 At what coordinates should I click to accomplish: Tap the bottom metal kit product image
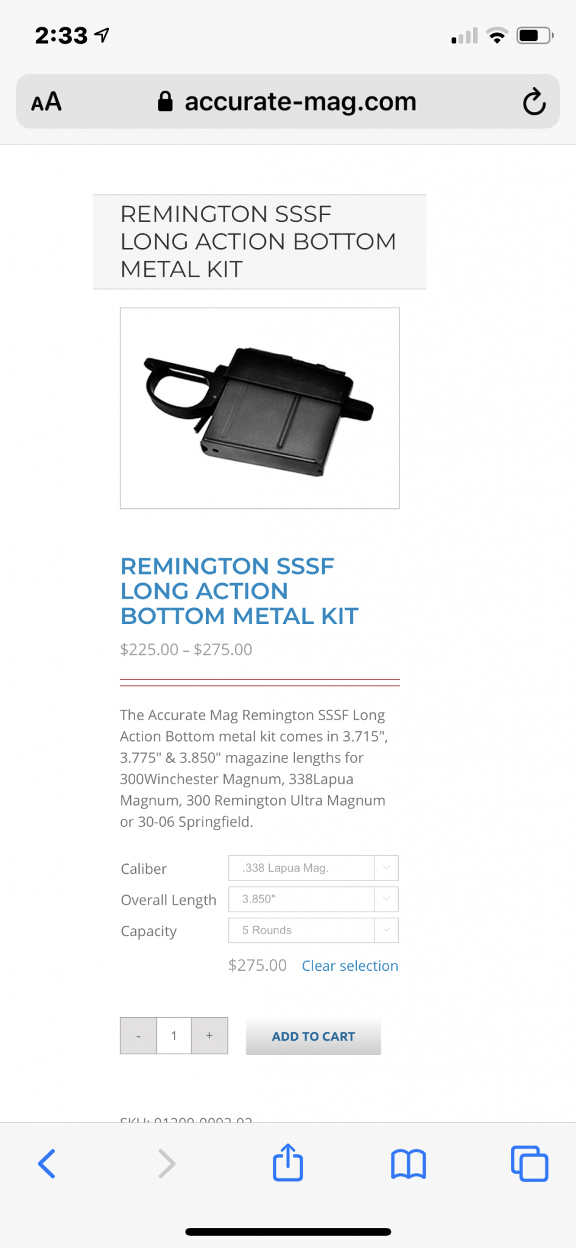pyautogui.click(x=259, y=408)
